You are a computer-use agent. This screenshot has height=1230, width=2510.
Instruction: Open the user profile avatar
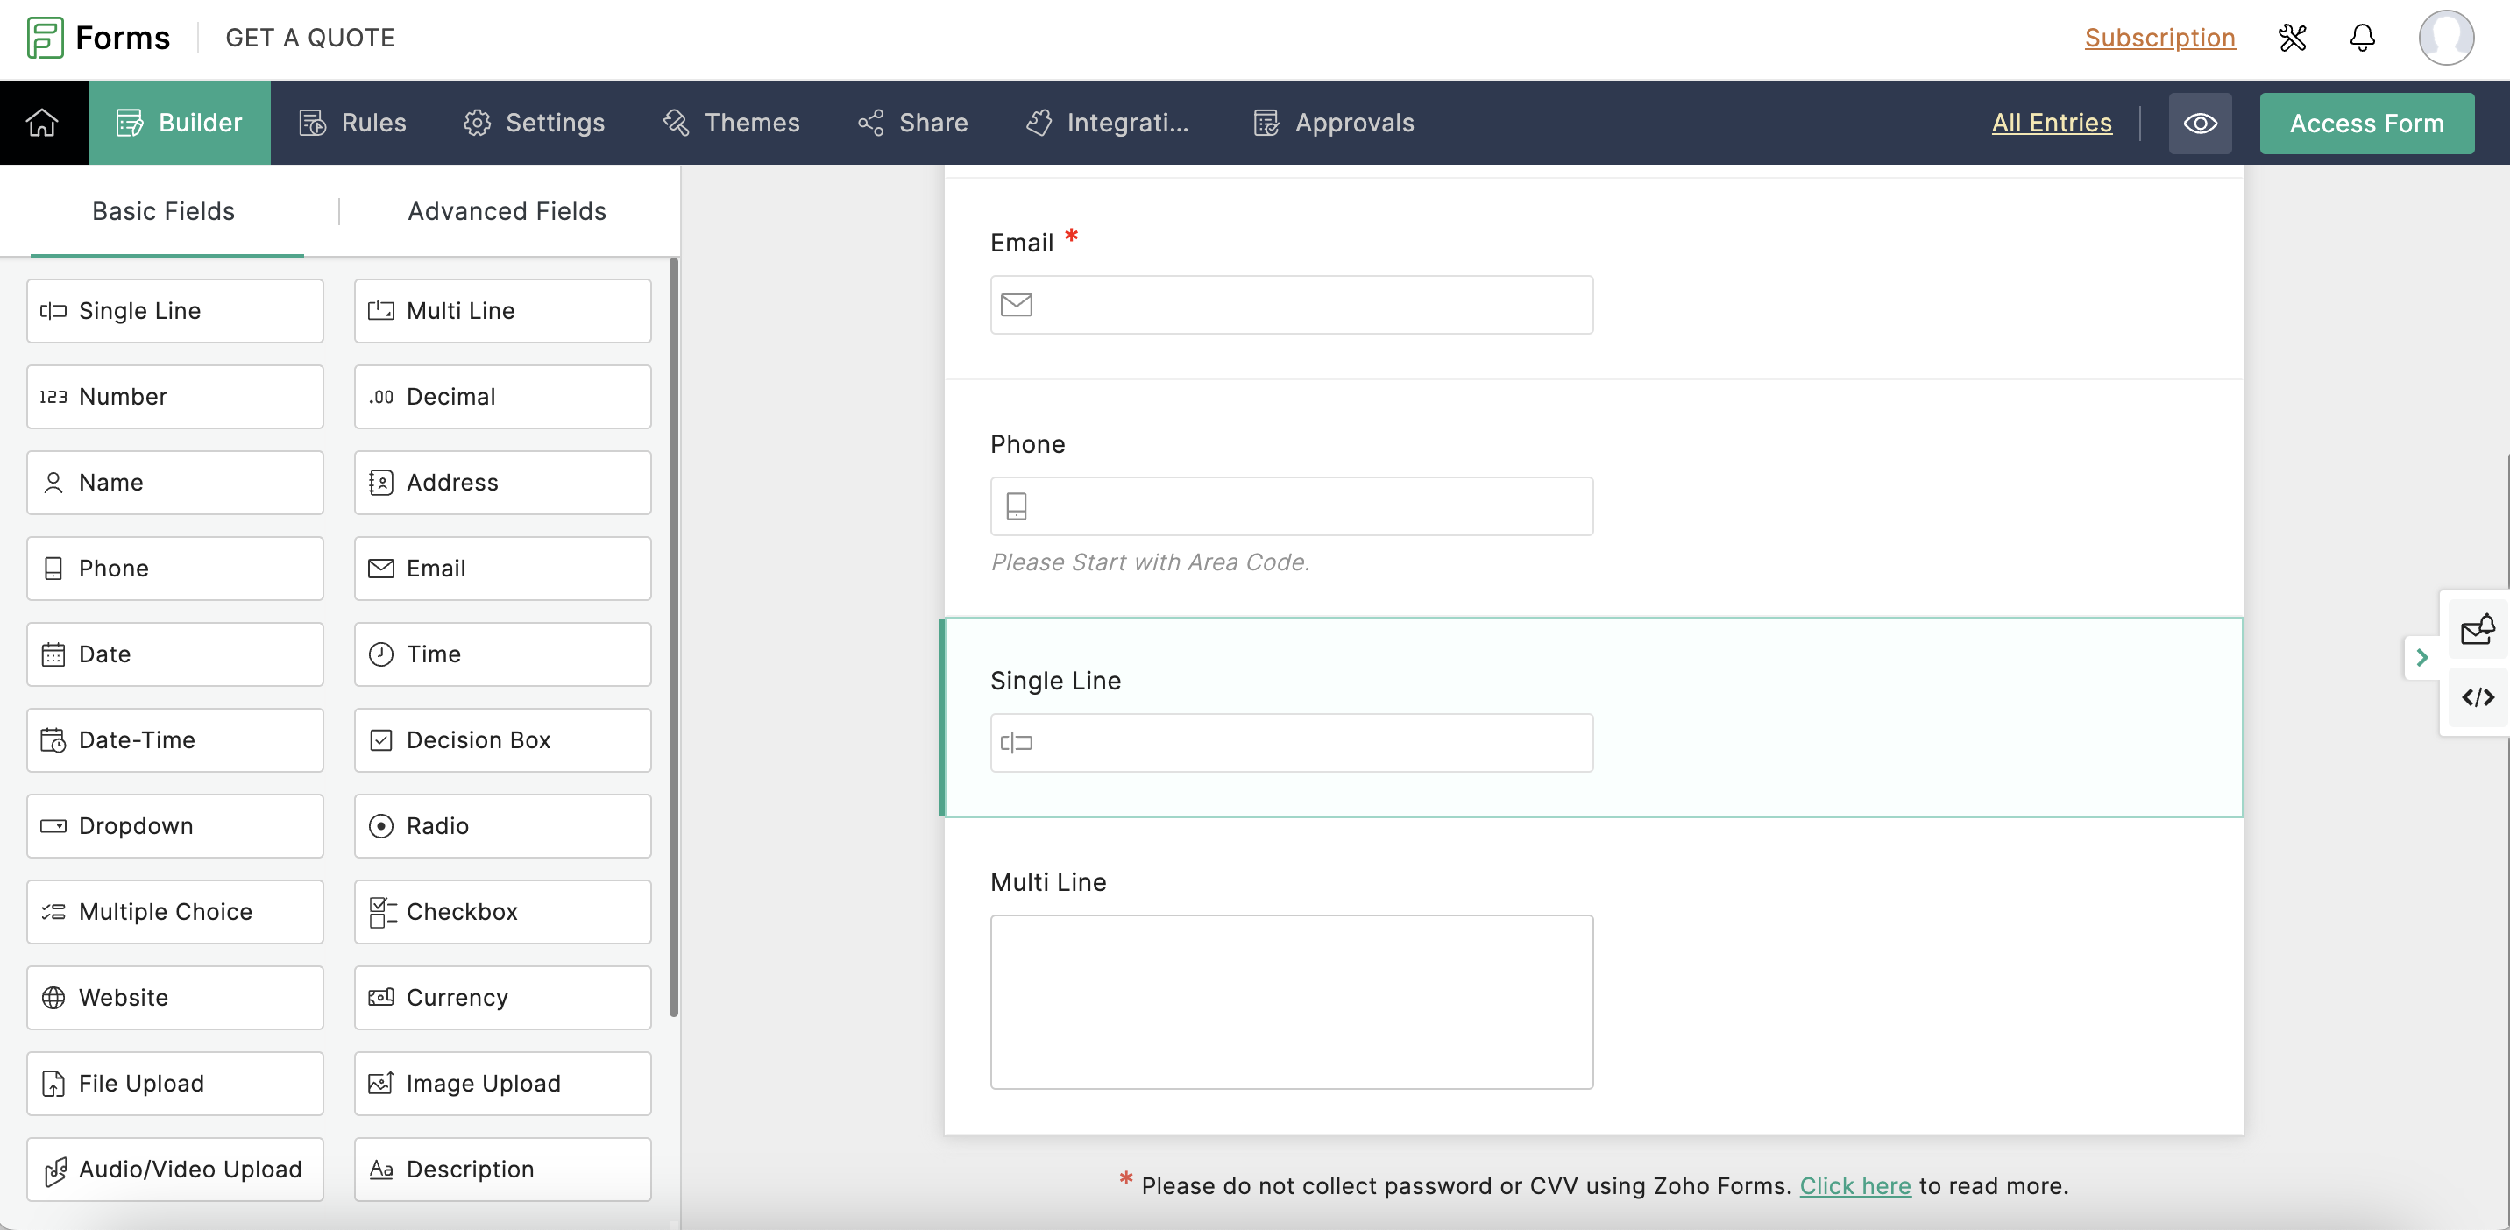click(x=2446, y=38)
